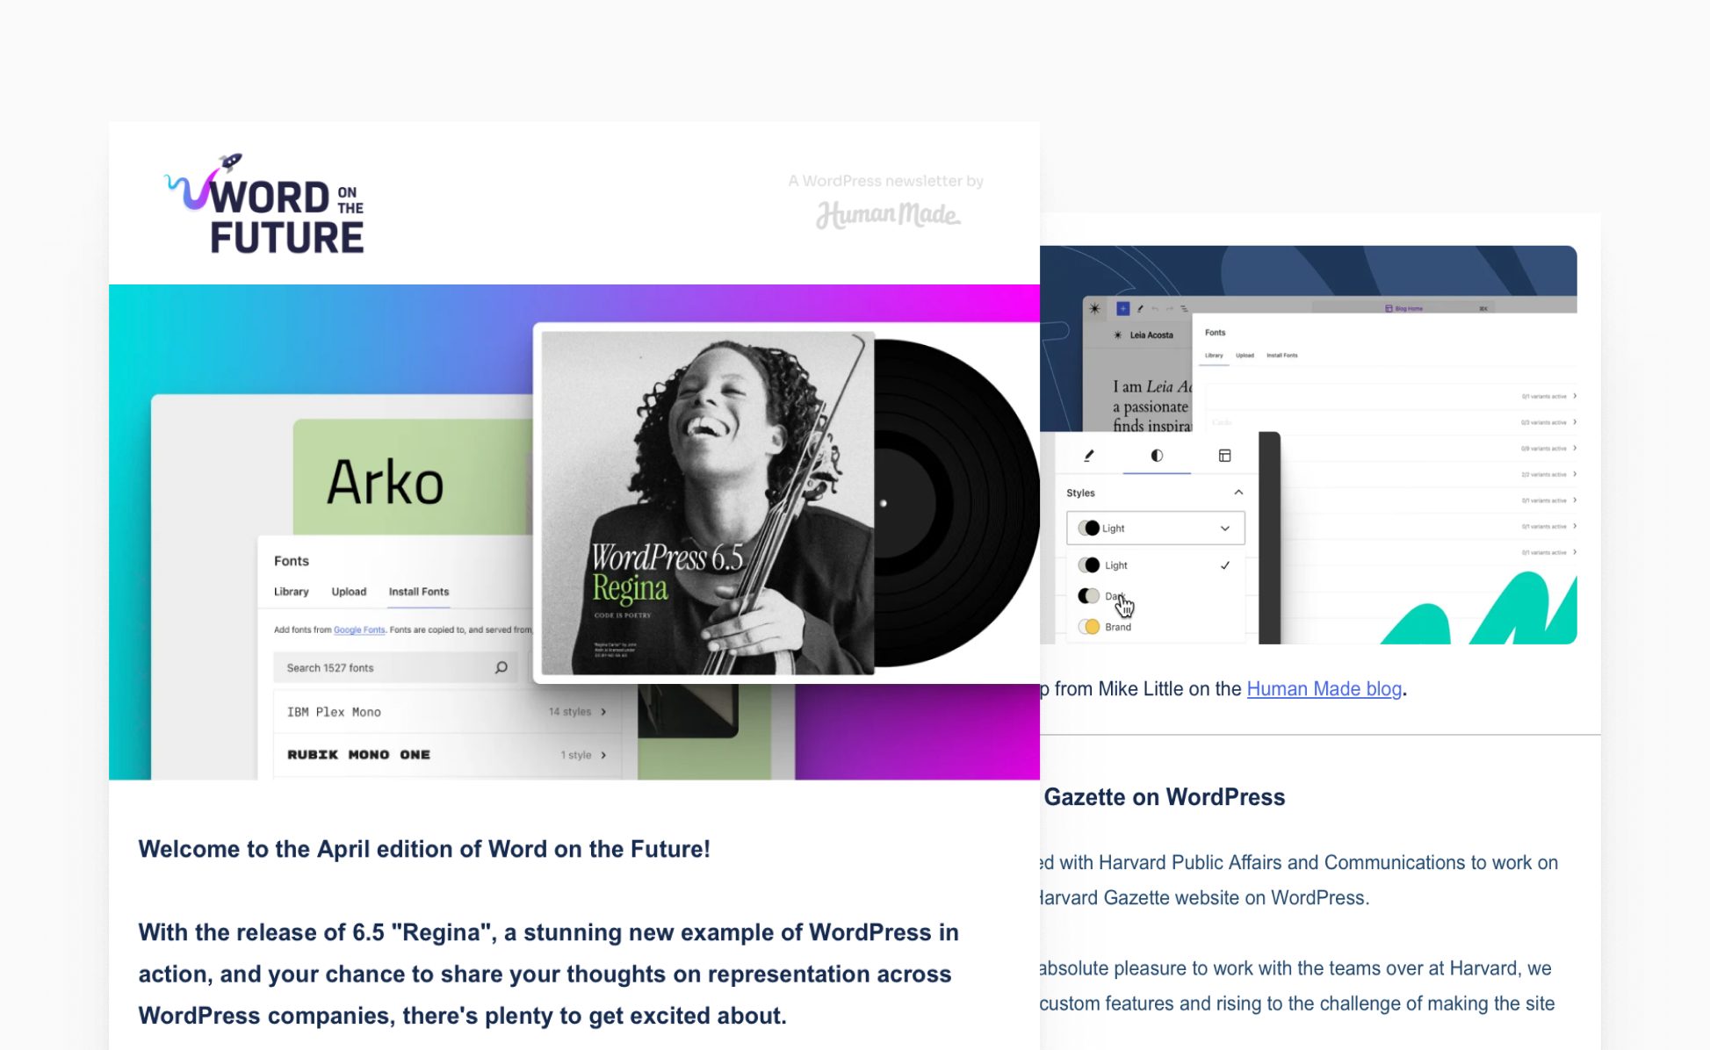Image resolution: width=1710 pixels, height=1050 pixels.
Task: Collapse the Styles section chevron
Action: (x=1238, y=493)
